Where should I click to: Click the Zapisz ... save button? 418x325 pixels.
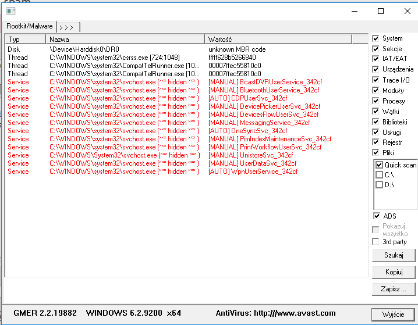click(394, 289)
